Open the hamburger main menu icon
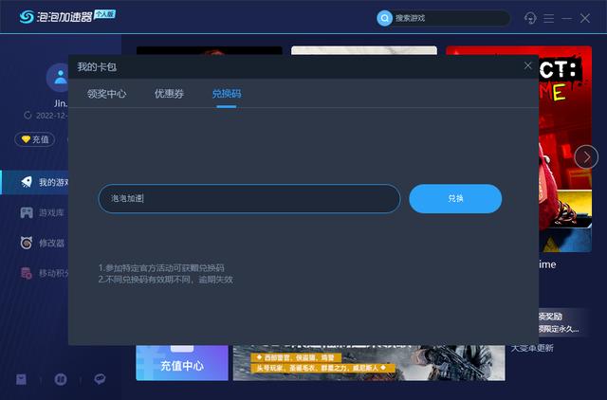607x400 pixels. click(548, 18)
